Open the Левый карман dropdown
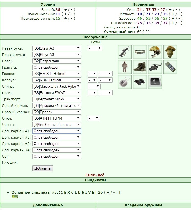Viewport: 191px width, 210px height. click(x=57, y=105)
